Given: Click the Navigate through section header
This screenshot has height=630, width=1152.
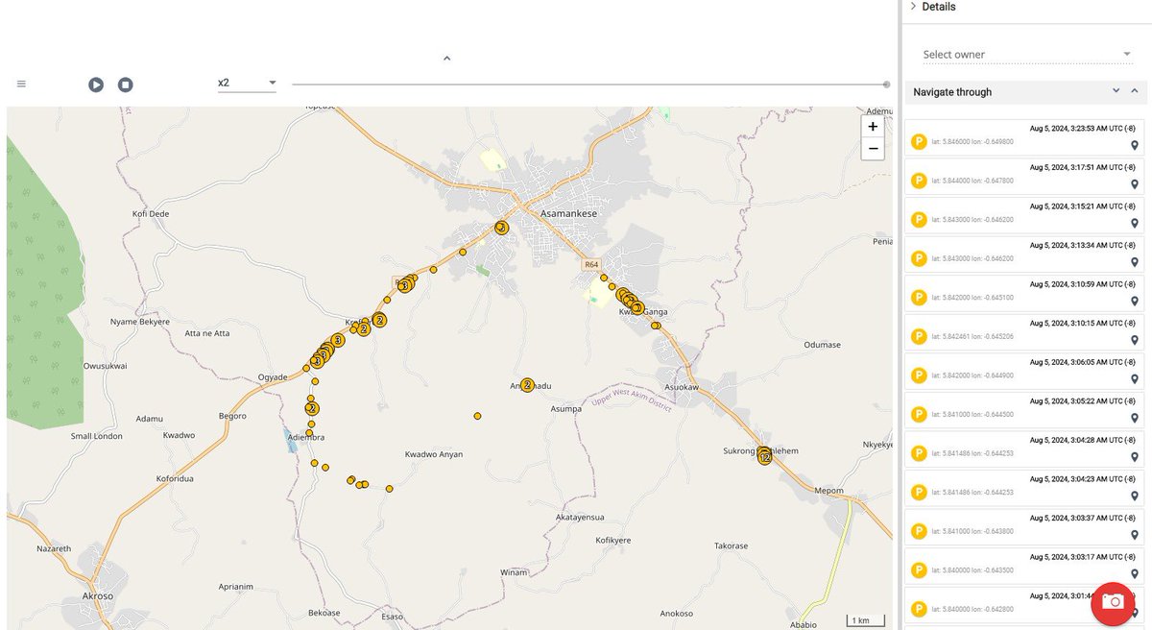Looking at the screenshot, I should (1025, 92).
